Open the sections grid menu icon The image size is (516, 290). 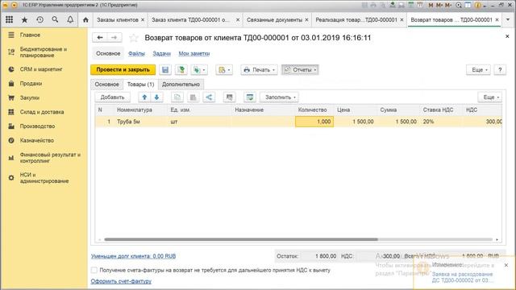pyautogui.click(x=9, y=19)
